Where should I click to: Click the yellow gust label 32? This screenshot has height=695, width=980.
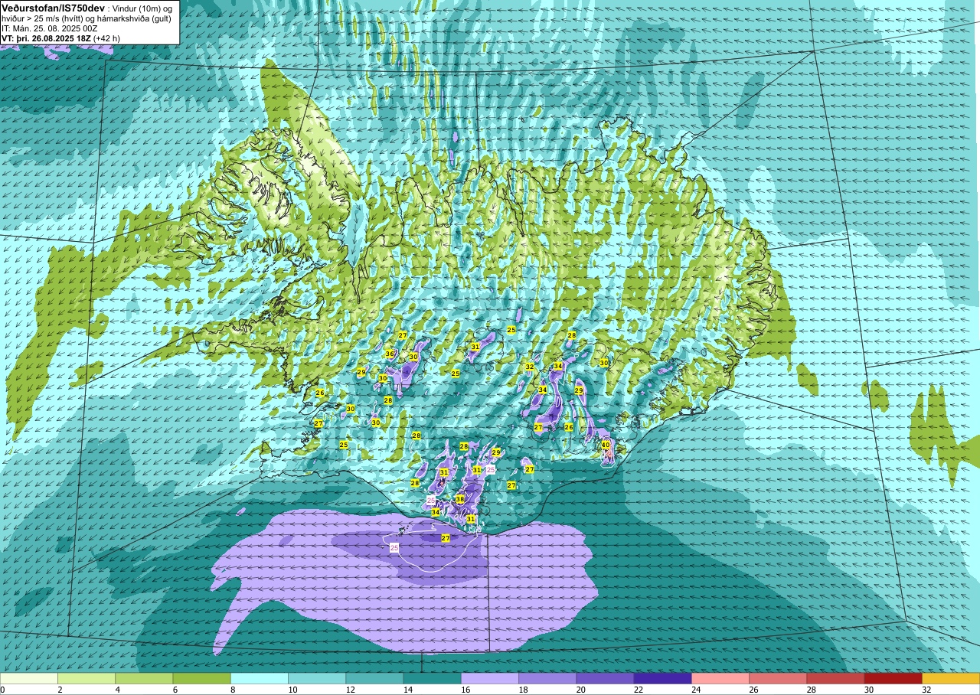(530, 367)
